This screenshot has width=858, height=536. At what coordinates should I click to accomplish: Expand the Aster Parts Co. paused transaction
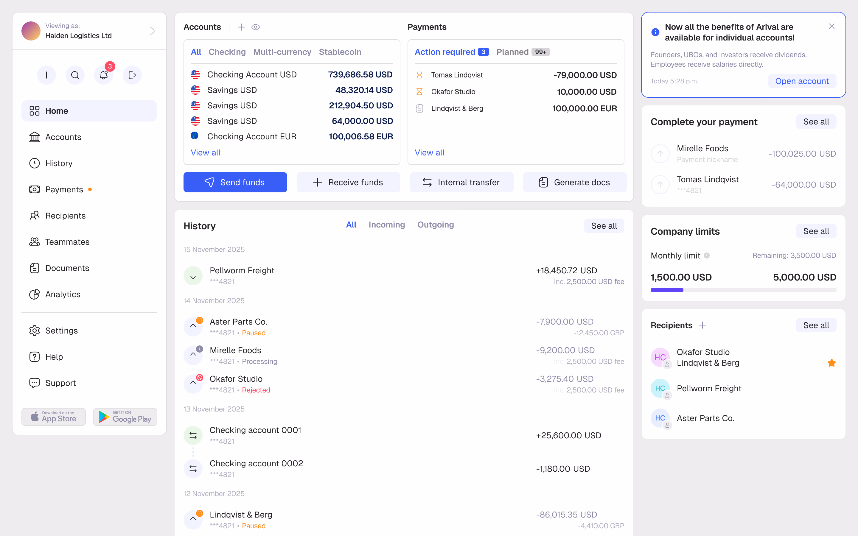(404, 327)
